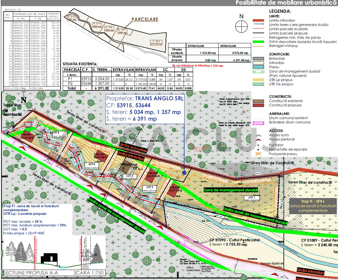The image size is (338, 280).
Task: Click the blue dotted Limita teren legend line
Action: (x=258, y=24)
